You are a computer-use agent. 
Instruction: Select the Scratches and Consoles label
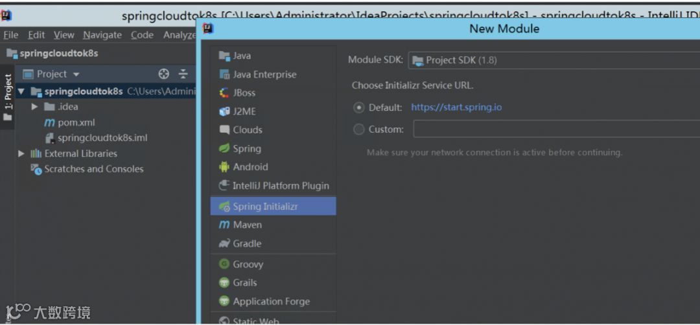coord(94,169)
